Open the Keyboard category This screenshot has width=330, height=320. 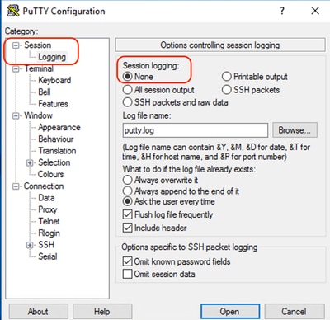[x=54, y=80]
